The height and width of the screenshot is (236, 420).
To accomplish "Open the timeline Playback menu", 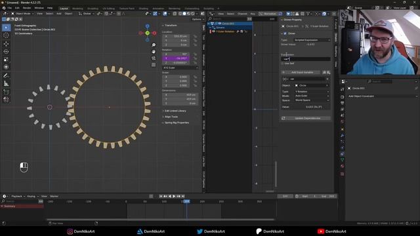I will pos(18,196).
